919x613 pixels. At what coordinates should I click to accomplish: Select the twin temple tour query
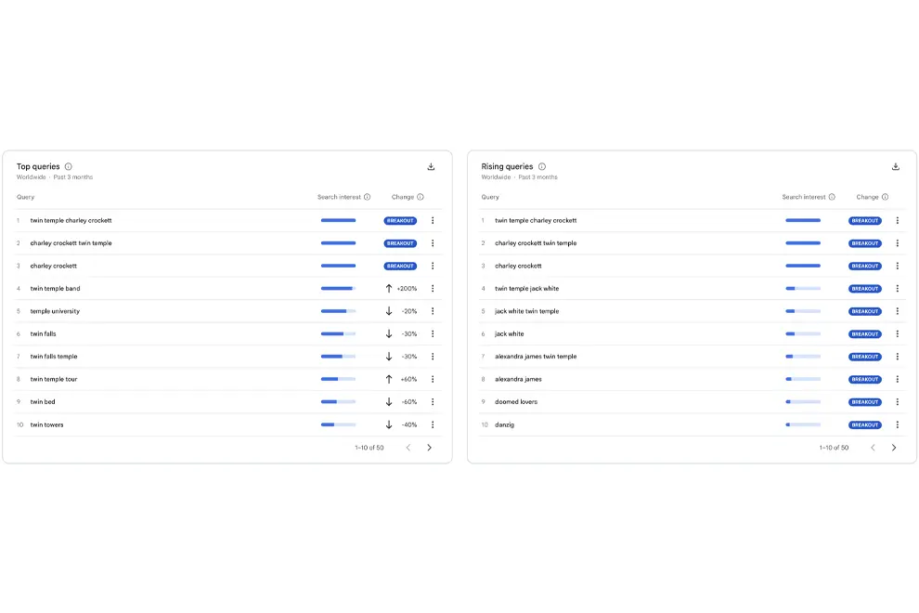coord(54,380)
